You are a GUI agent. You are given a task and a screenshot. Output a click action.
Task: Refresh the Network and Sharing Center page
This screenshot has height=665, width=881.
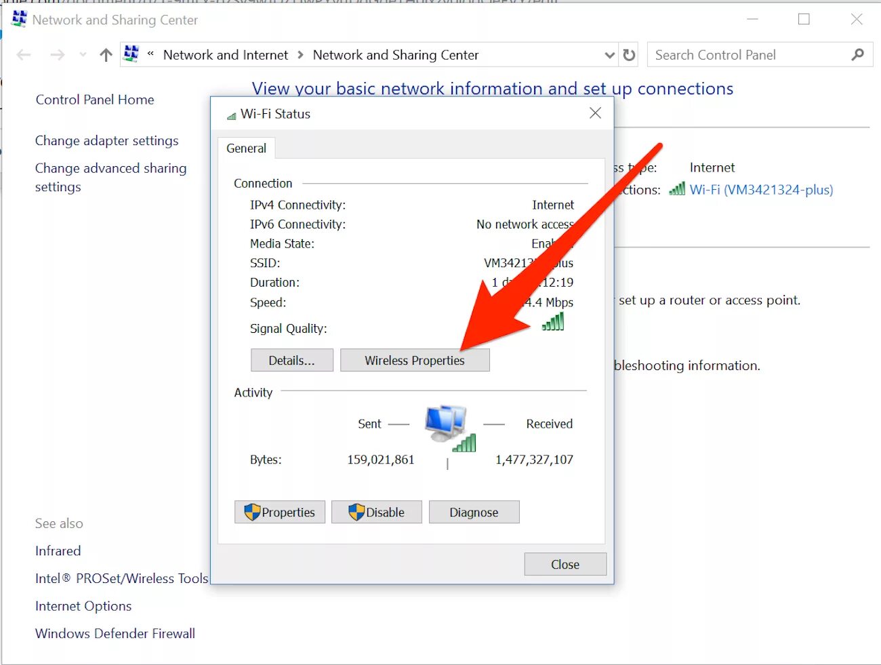coord(630,55)
